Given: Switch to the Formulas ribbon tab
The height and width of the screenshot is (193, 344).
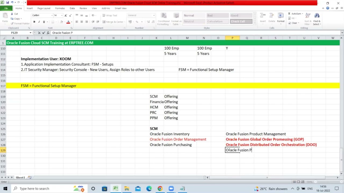Looking at the screenshot, I should tap(60, 8).
